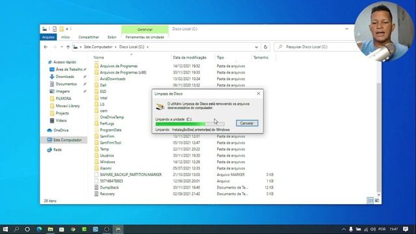Screen dimensions: 416x234
Task: Select the DumpStack file icon
Action: click(x=97, y=187)
